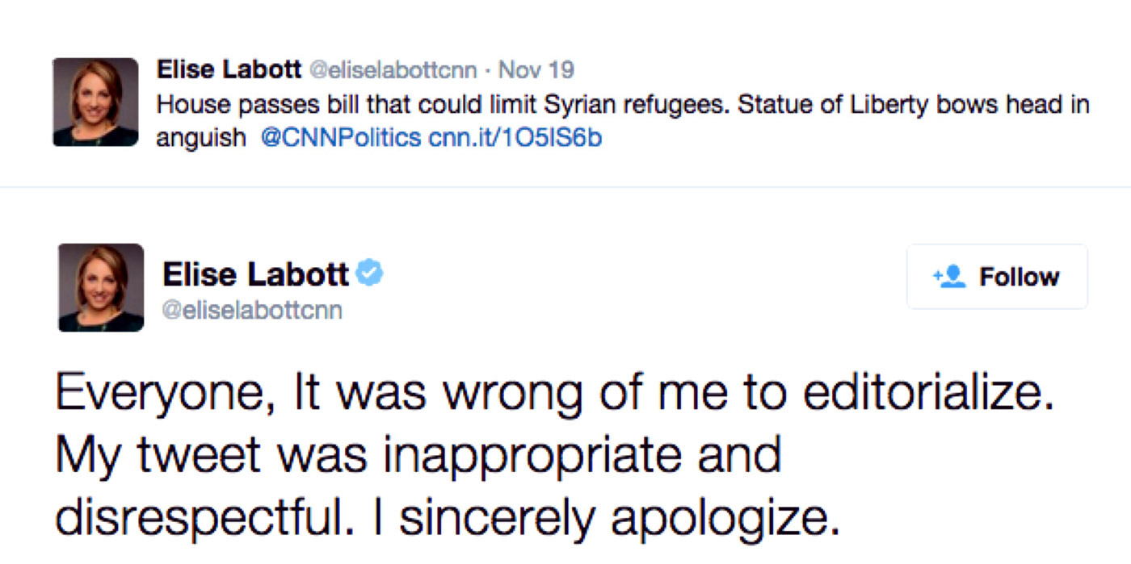Click the gray @eliselabottcnn handle beside Nov 19
The height and width of the screenshot is (564, 1131).
pyautogui.click(x=393, y=70)
